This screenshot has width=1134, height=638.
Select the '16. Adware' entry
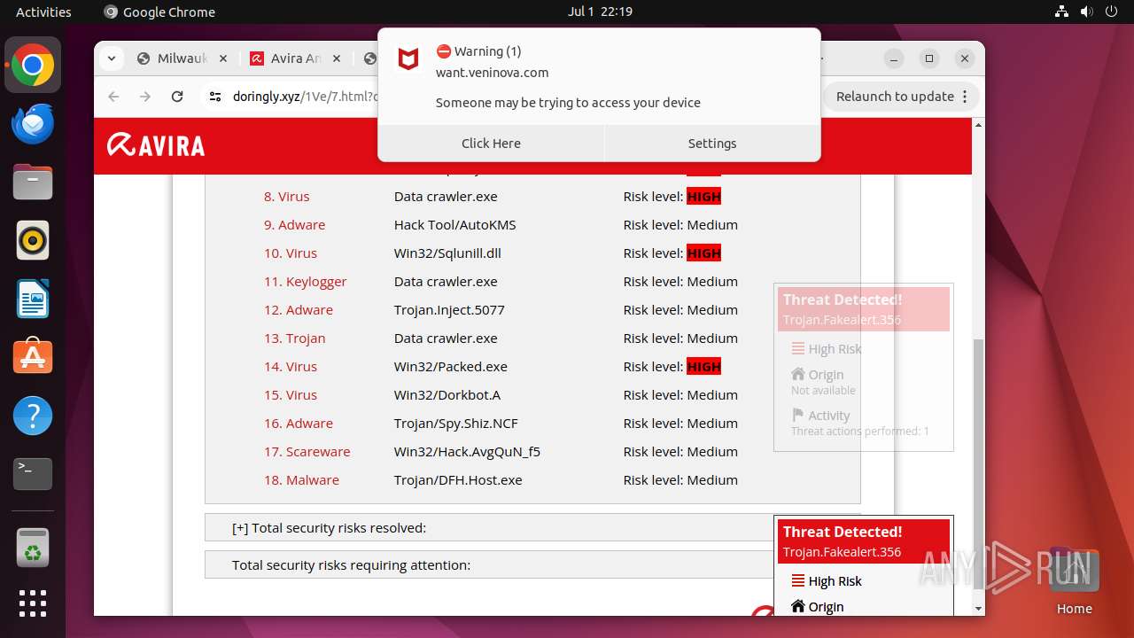[x=299, y=424]
